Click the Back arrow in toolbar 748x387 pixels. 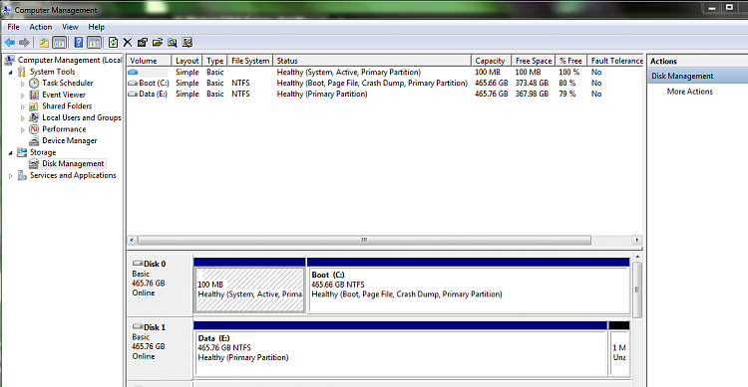tap(10, 43)
